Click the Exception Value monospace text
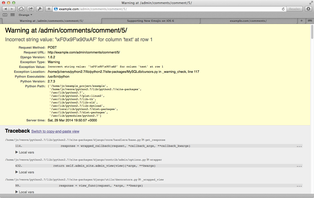 coord(106,67)
